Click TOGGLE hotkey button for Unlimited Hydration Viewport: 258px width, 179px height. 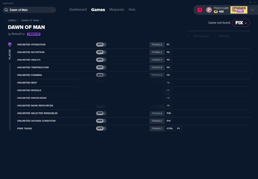pos(157,45)
